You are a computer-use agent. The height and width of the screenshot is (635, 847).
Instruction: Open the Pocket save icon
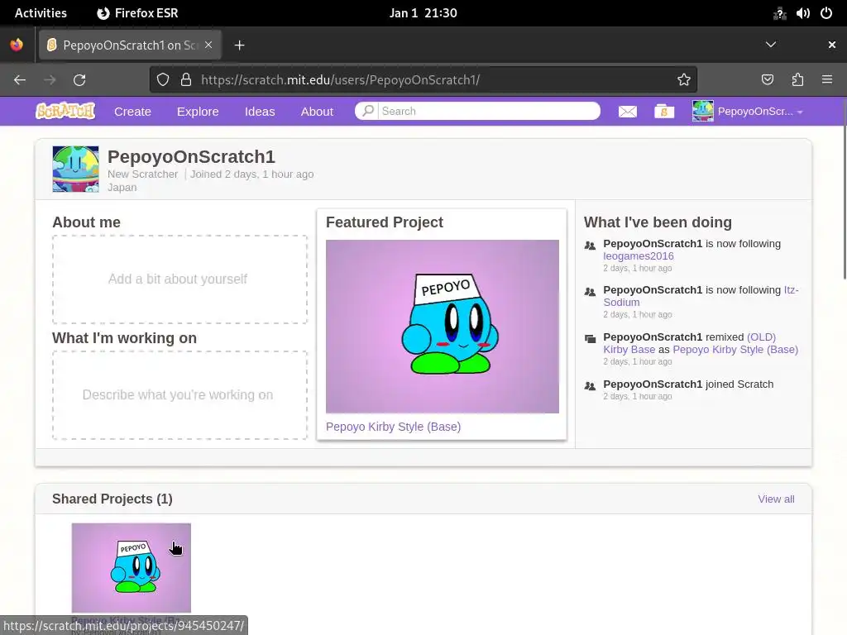(767, 80)
